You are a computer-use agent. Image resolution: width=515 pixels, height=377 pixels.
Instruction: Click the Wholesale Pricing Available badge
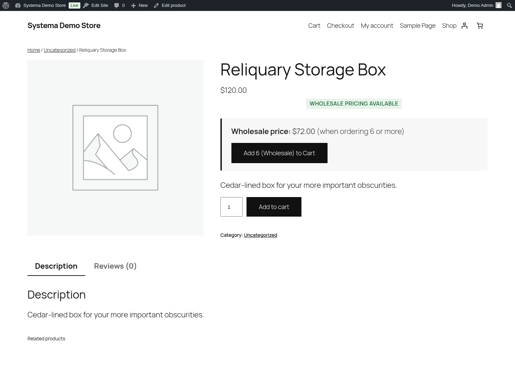coord(354,104)
